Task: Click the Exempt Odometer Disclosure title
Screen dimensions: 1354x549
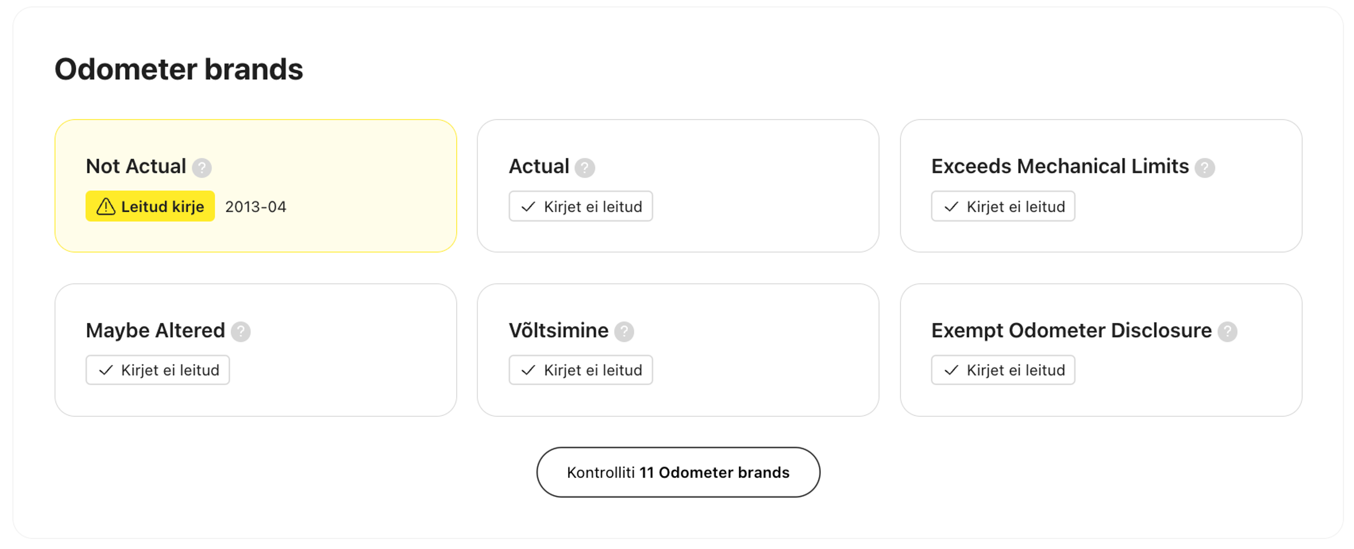Action: 1071,331
